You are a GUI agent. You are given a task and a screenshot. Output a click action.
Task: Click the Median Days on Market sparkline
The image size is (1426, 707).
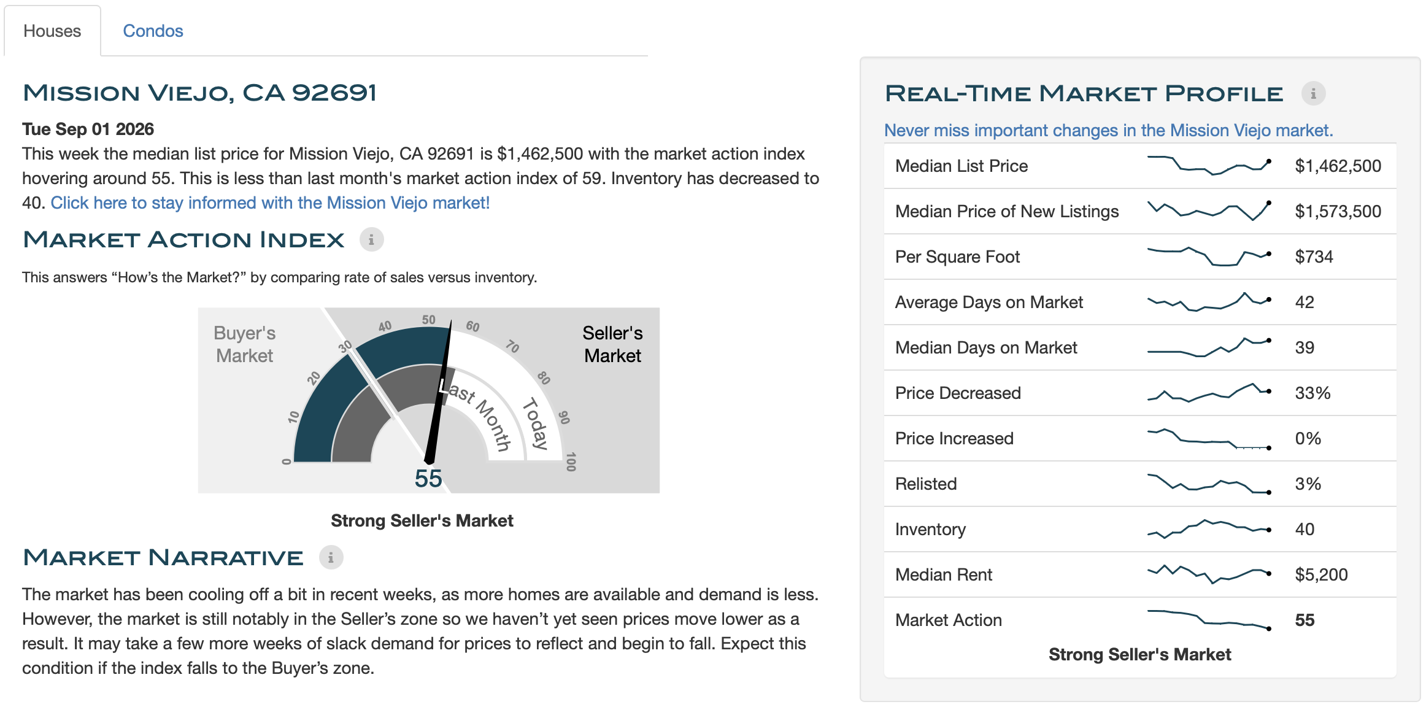point(1208,347)
